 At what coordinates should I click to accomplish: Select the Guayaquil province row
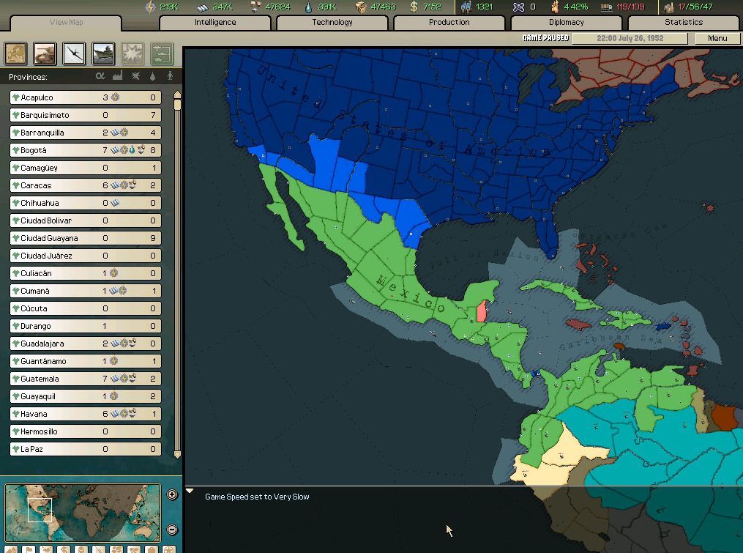(x=86, y=396)
